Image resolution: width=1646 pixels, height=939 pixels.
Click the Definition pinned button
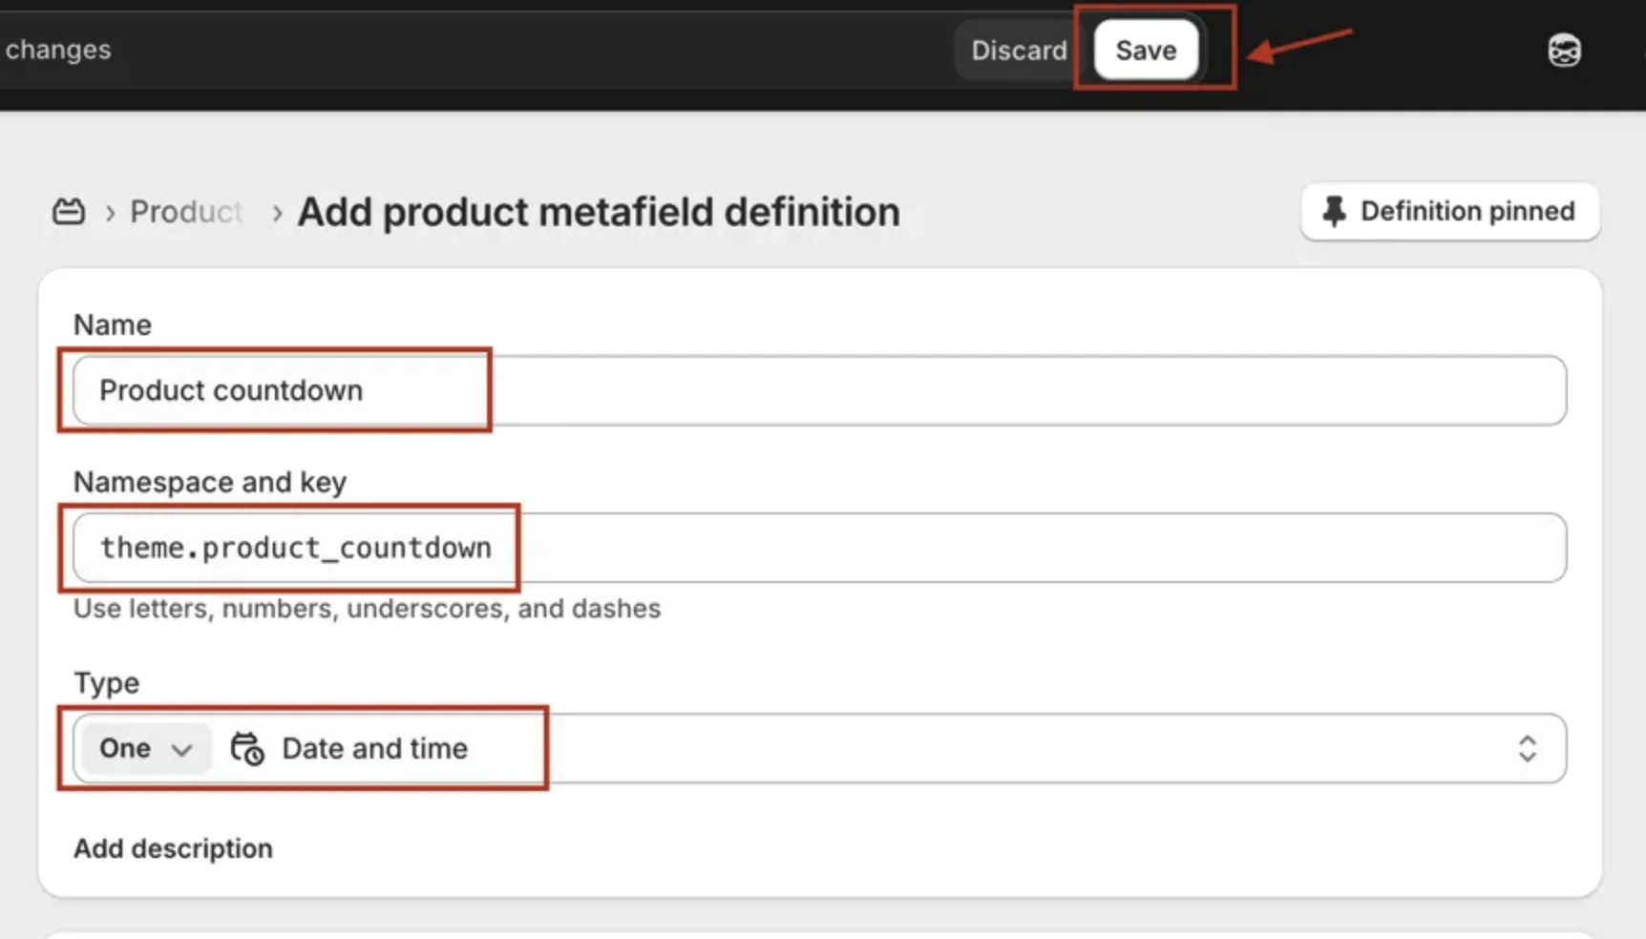pos(1449,211)
